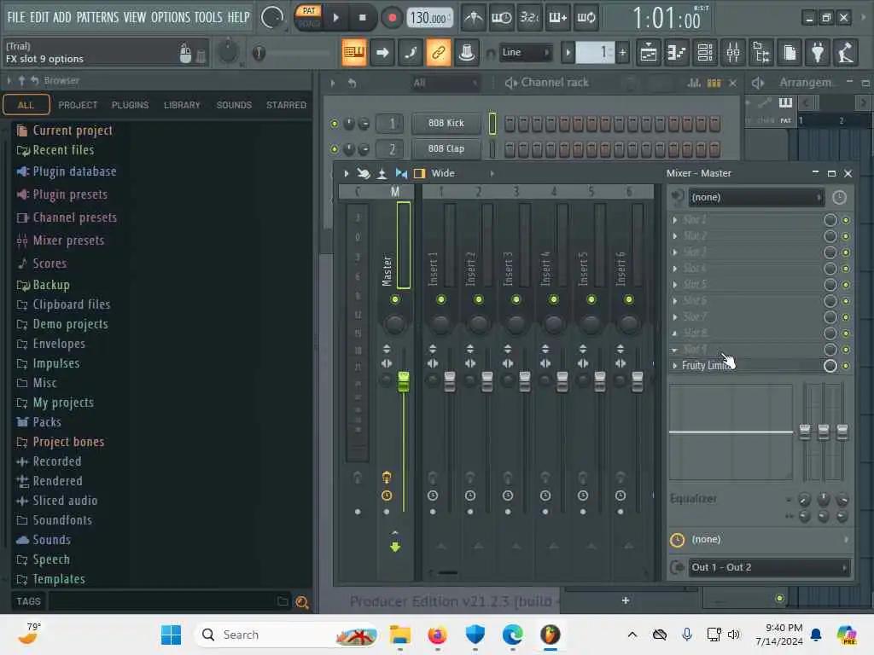The image size is (874, 655).
Task: Switch to the STARRED browser tab
Action: click(x=287, y=105)
